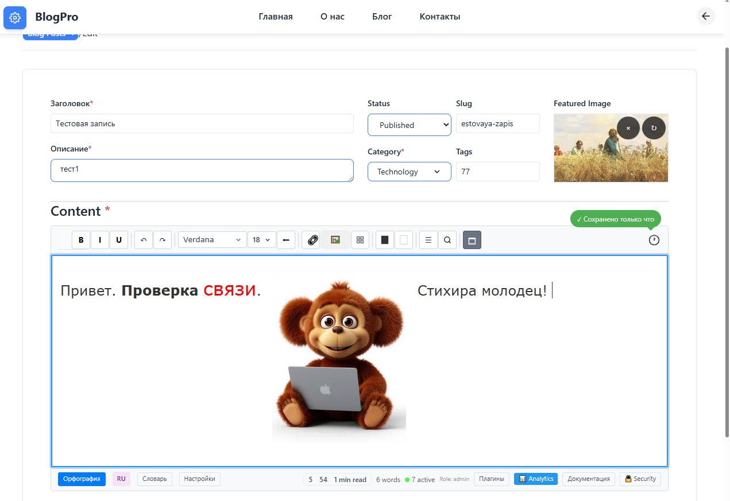
Task: Expand the Category dropdown showing Technology
Action: tap(409, 172)
